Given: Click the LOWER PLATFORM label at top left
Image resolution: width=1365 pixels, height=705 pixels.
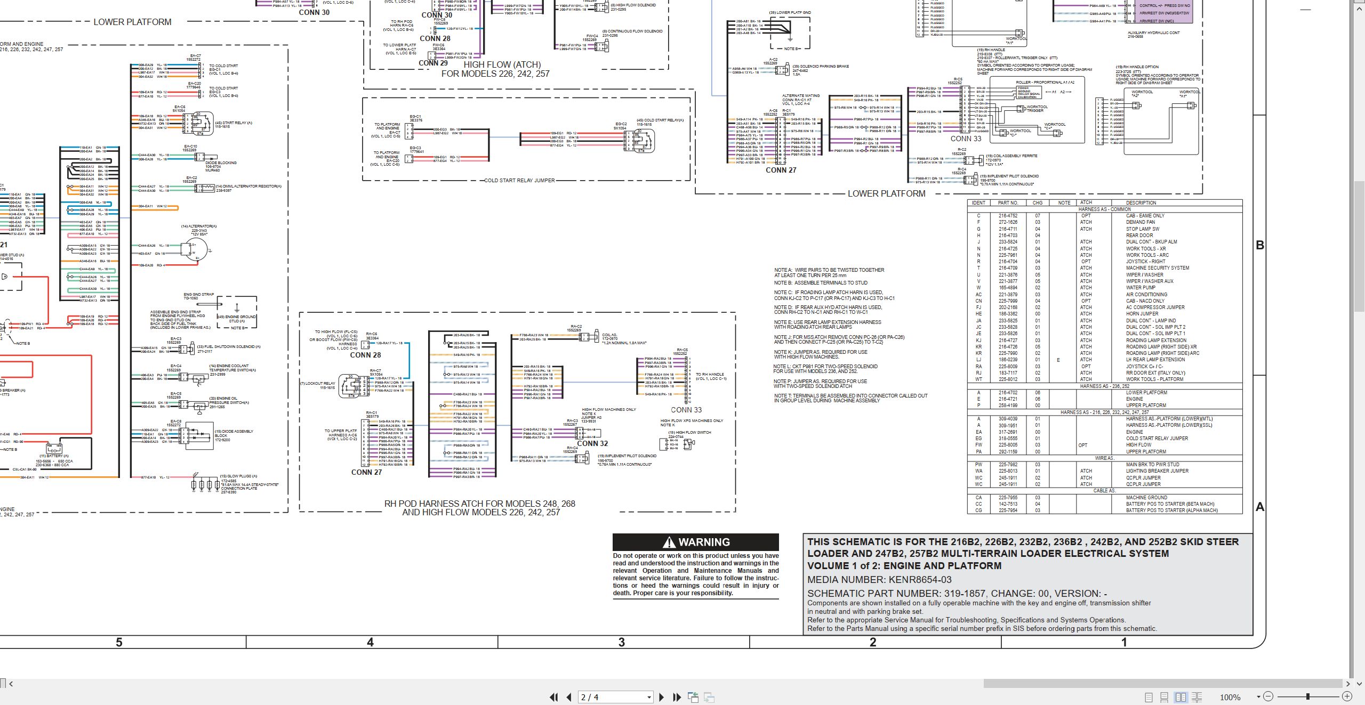Looking at the screenshot, I should [x=132, y=22].
